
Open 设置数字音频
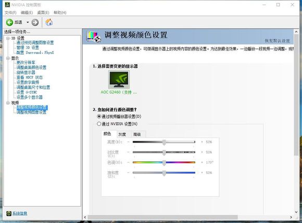28,82
